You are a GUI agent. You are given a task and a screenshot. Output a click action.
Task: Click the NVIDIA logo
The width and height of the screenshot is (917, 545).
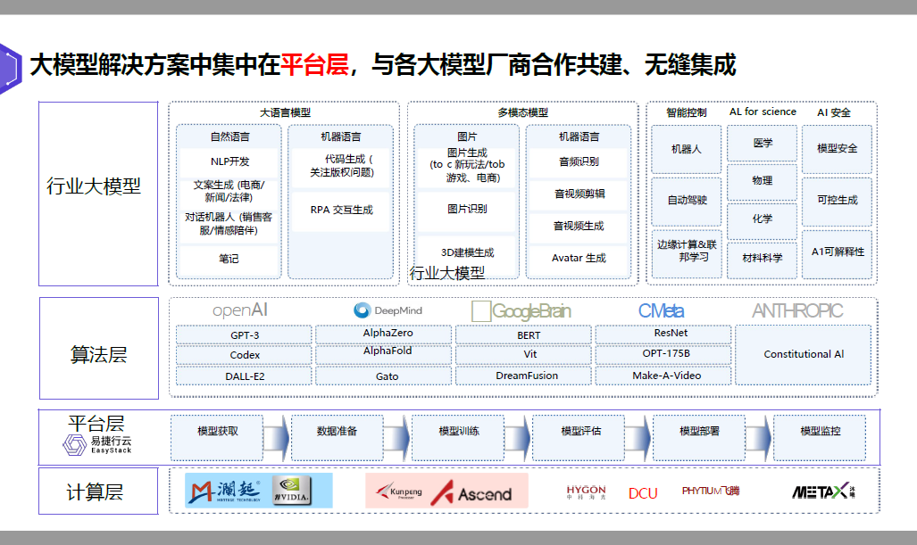tap(292, 491)
